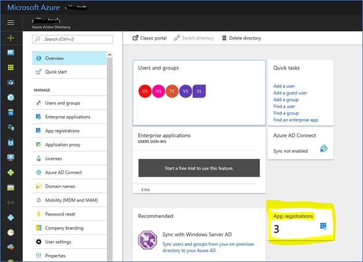The height and width of the screenshot is (262, 363).
Task: Click Delete directory in the toolbar
Action: [241, 38]
